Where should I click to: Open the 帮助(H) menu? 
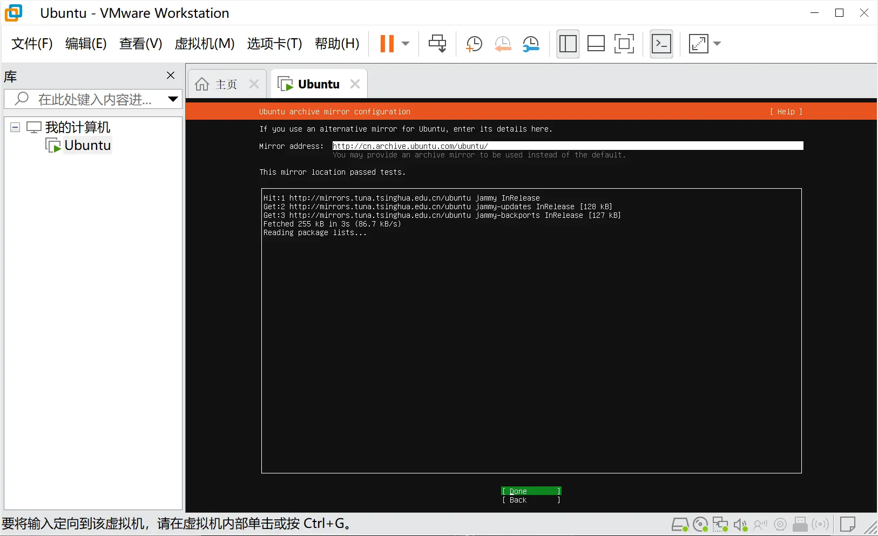[337, 44]
